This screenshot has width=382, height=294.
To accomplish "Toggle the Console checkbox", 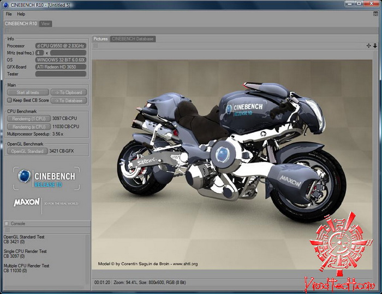I will click(x=7, y=224).
